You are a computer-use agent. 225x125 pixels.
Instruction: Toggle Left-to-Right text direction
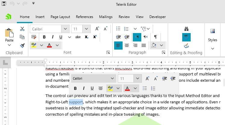click(x=137, y=37)
